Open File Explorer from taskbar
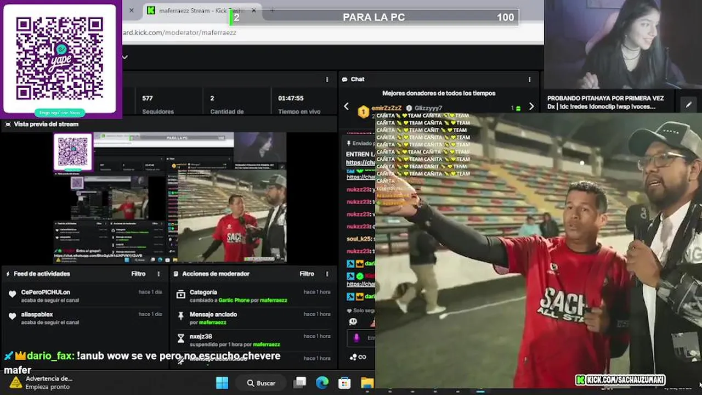702x395 pixels. point(367,383)
